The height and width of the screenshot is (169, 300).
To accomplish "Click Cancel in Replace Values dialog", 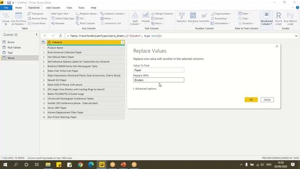I will [x=267, y=100].
